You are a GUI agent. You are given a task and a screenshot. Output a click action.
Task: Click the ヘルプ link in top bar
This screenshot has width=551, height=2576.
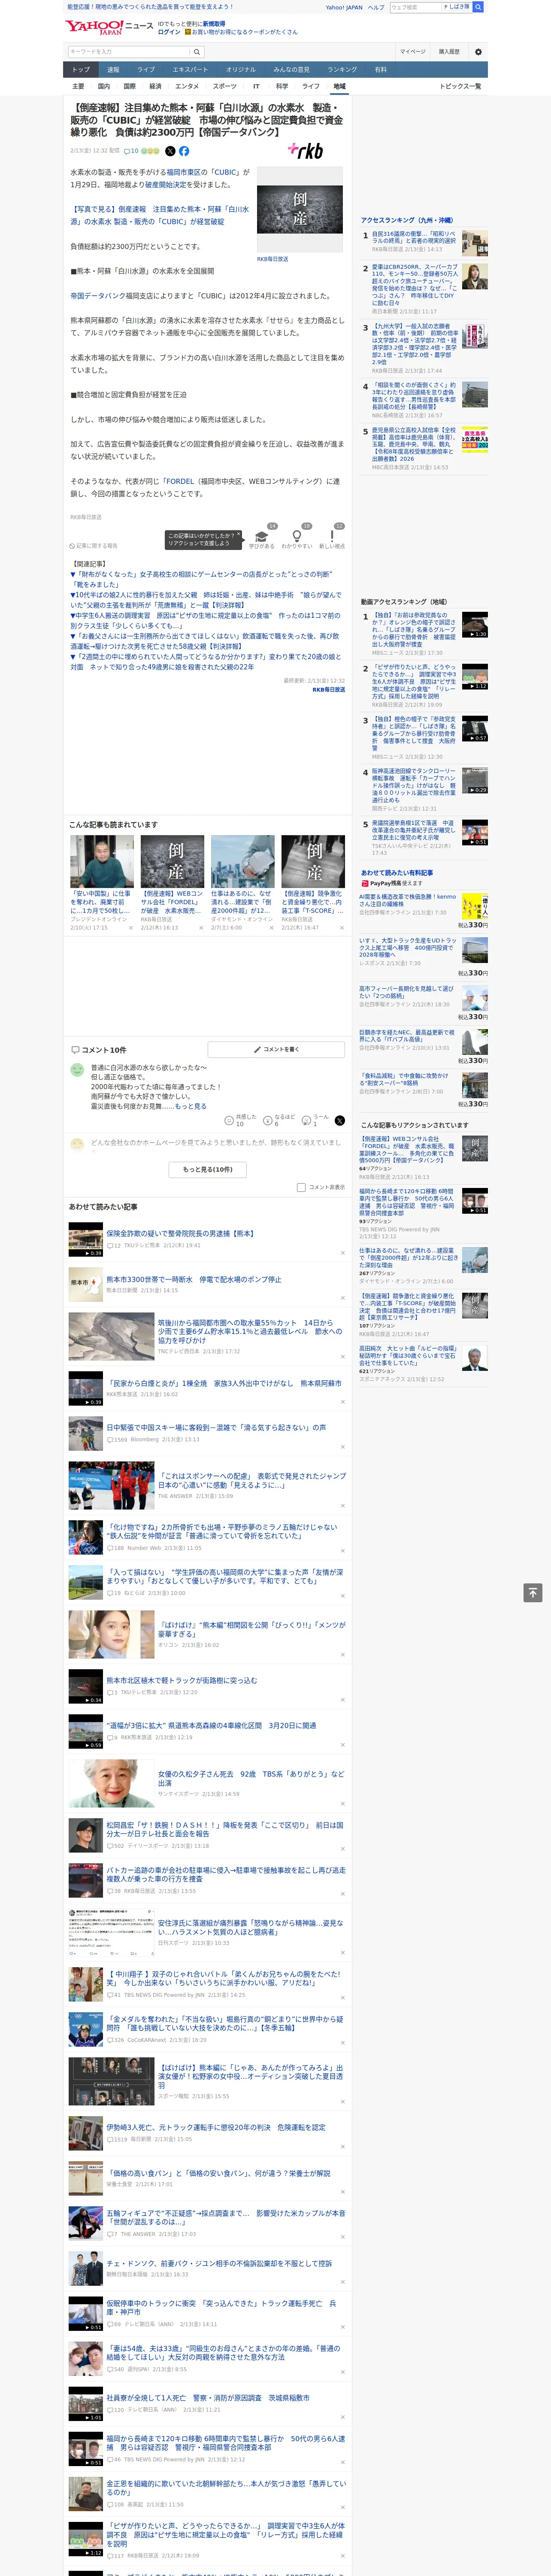[x=375, y=7]
